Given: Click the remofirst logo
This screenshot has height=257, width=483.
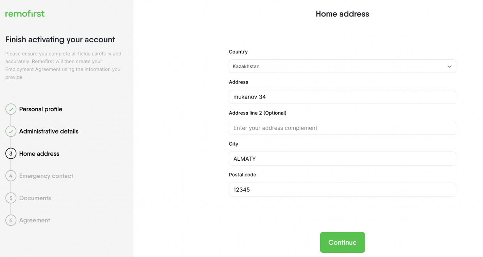Looking at the screenshot, I should coord(25,14).
